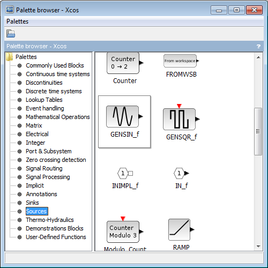Select the INIMPL_f implicit input block
This screenshot has height=268, width=268.
tap(125, 173)
